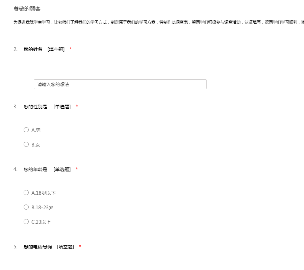
Task: Click the 您的年龄是 question title
Action: pos(35,169)
